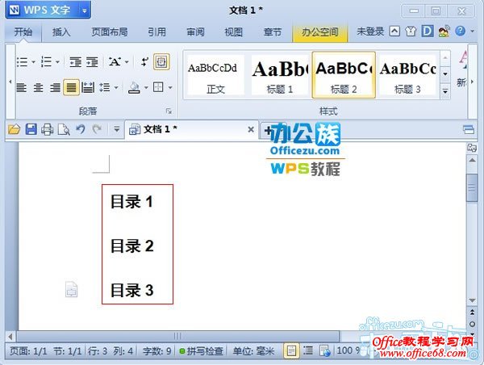The height and width of the screenshot is (365, 484).
Task: Open the blue D icon
Action: (x=428, y=31)
